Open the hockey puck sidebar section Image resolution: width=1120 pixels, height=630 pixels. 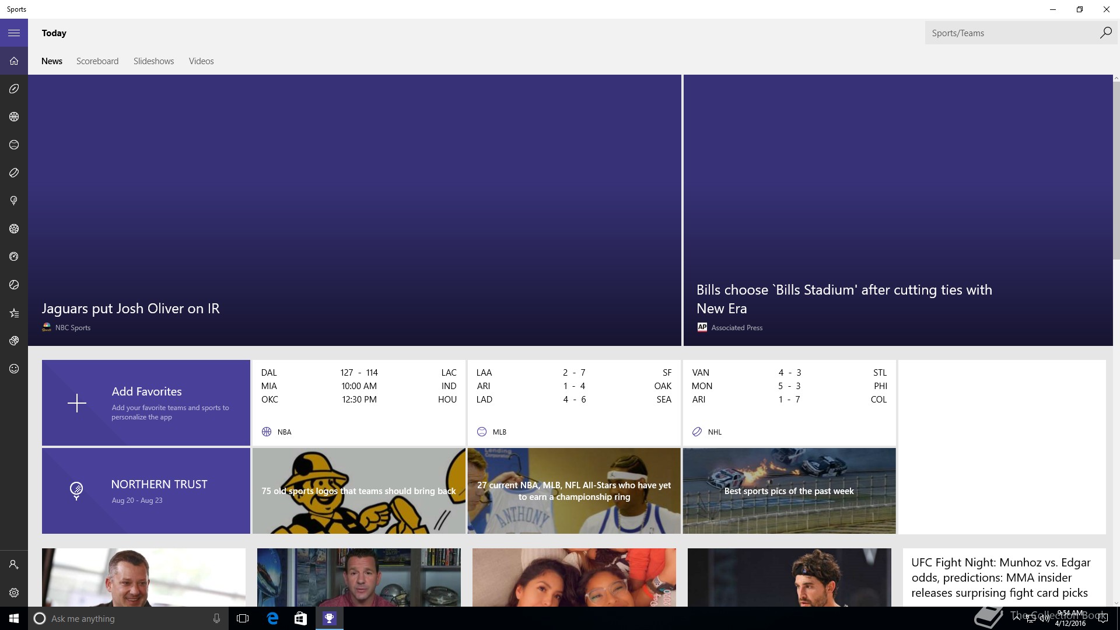coord(14,173)
